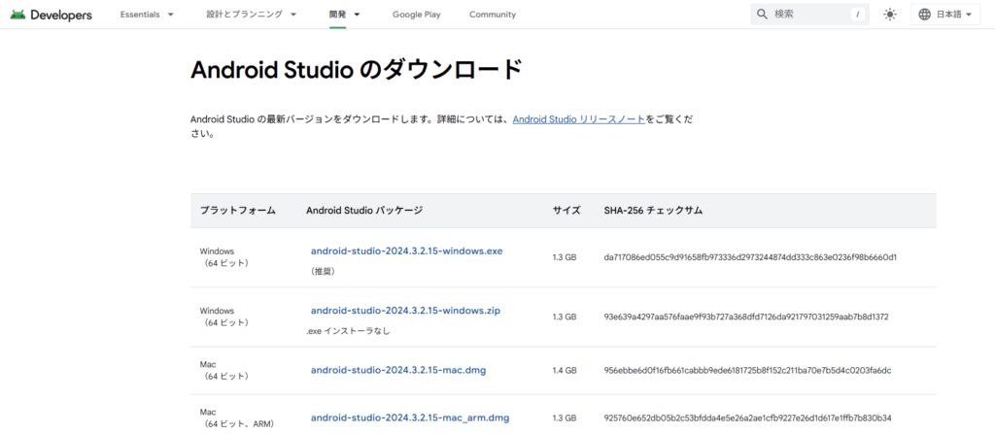The height and width of the screenshot is (434, 995).
Task: Select the checksum starting with da717086
Action: click(x=750, y=257)
